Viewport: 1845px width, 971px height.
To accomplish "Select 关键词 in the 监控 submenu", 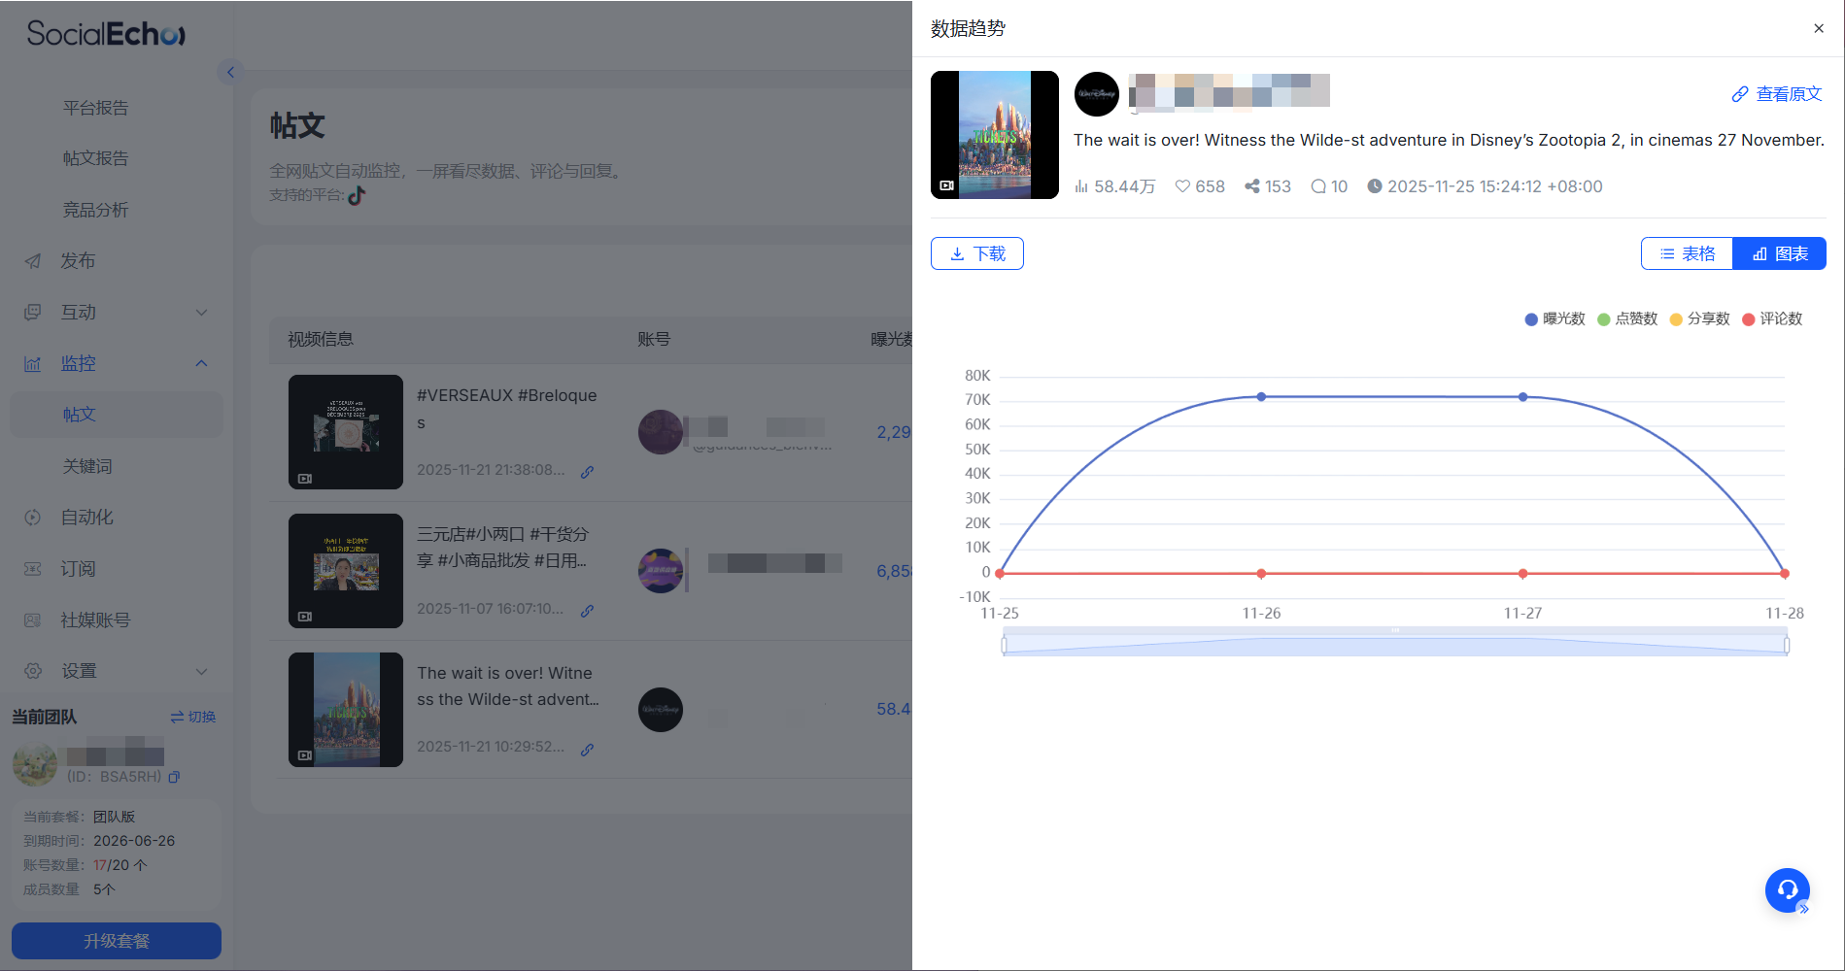I will 87,466.
